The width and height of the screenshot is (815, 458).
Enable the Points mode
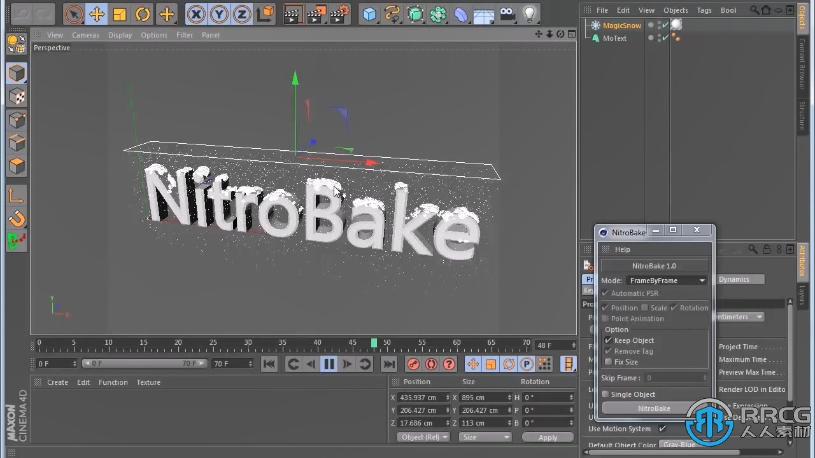point(17,120)
